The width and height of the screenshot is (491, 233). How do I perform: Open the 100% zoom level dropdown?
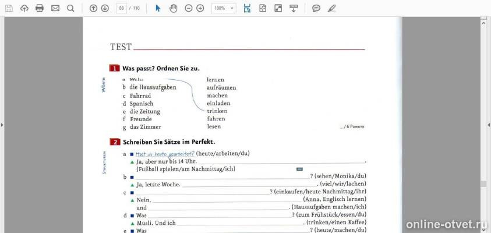224,8
